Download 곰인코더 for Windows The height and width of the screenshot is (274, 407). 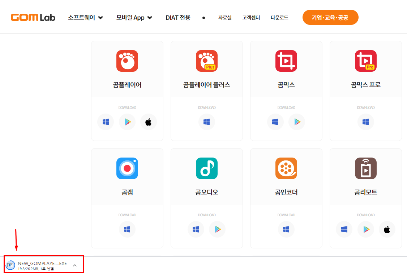pyautogui.click(x=286, y=229)
